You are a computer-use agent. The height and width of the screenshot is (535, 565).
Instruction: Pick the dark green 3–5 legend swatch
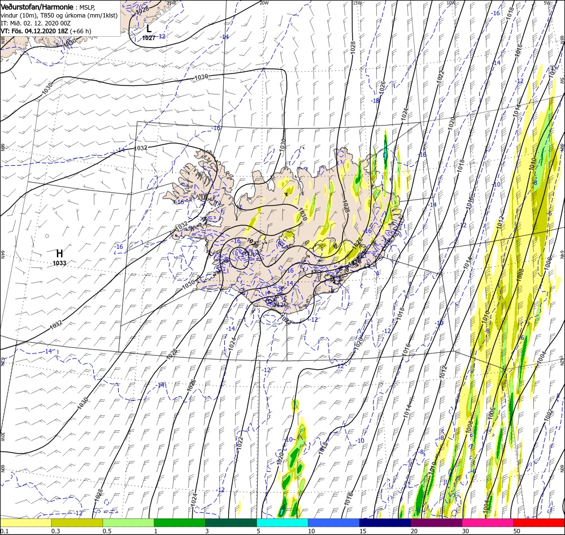231,523
